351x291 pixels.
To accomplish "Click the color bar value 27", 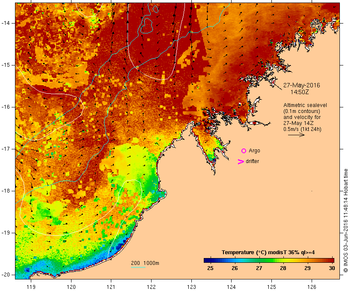I will 259,268.
